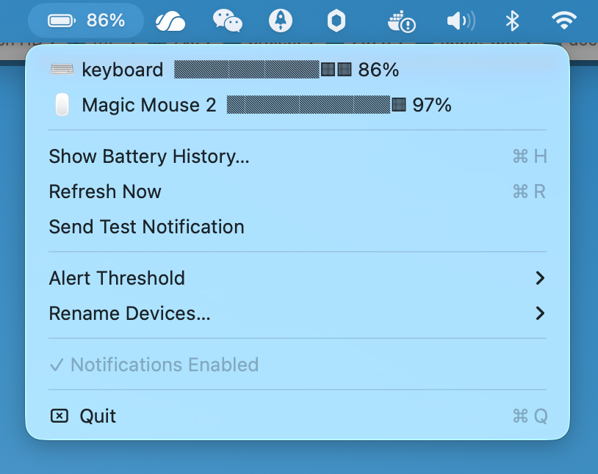Click the volume icon in the menu bar

(460, 21)
